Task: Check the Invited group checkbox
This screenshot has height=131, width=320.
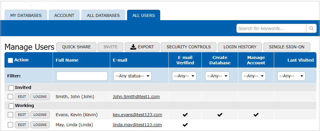Action: (x=11, y=88)
